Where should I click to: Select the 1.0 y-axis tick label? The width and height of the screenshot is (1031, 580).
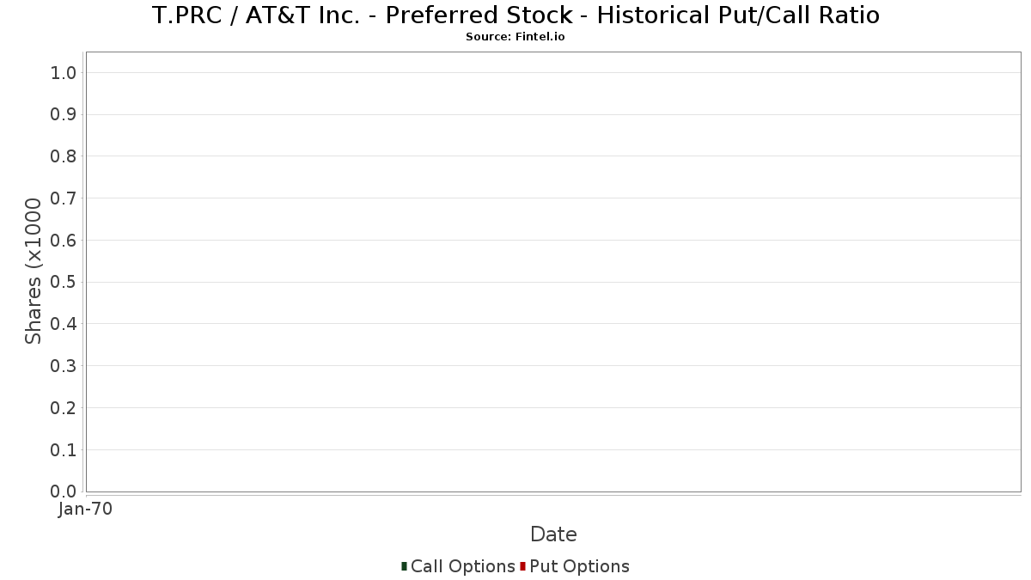(64, 73)
